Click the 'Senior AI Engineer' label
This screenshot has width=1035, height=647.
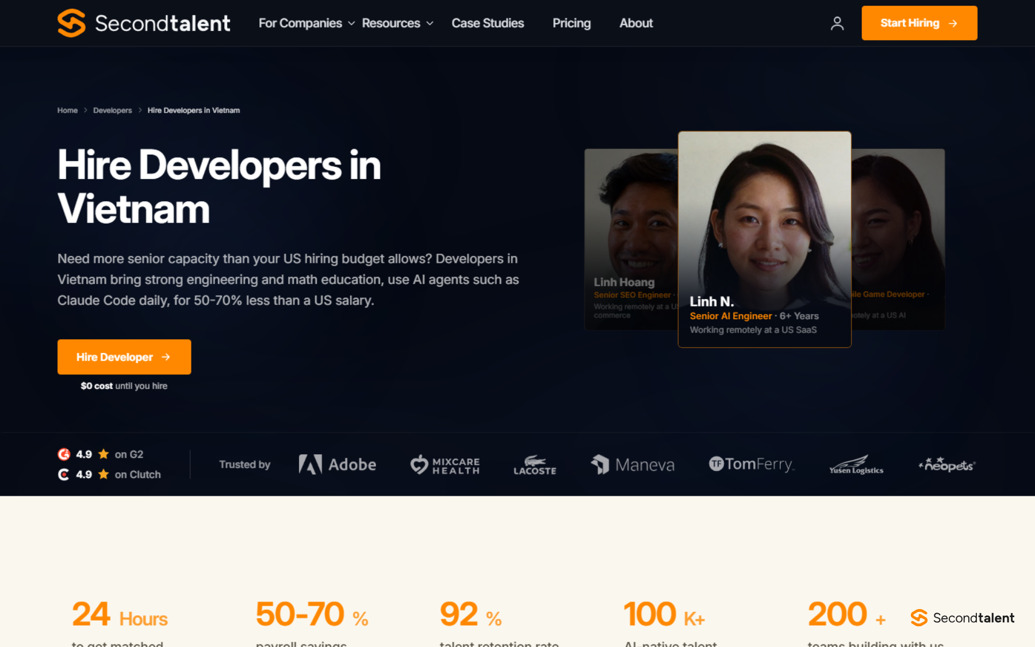[x=731, y=316]
